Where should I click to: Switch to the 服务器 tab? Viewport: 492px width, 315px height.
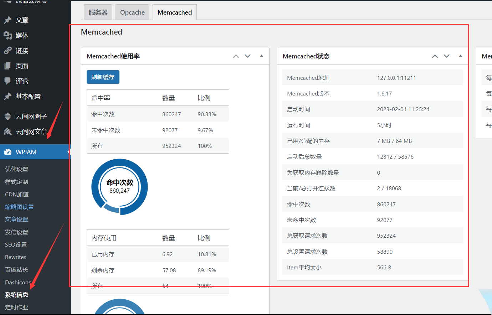tap(98, 12)
